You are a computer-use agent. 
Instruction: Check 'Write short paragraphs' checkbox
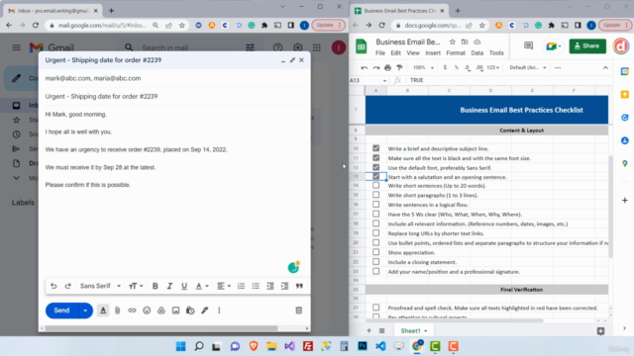[x=376, y=195]
